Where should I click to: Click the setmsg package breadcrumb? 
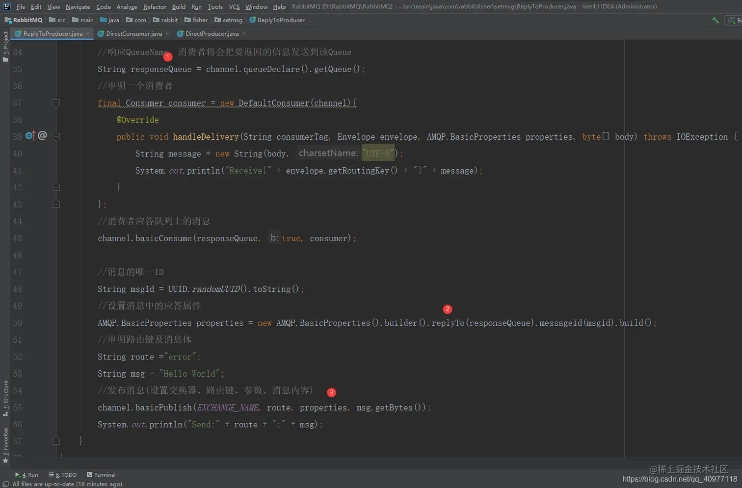229,20
